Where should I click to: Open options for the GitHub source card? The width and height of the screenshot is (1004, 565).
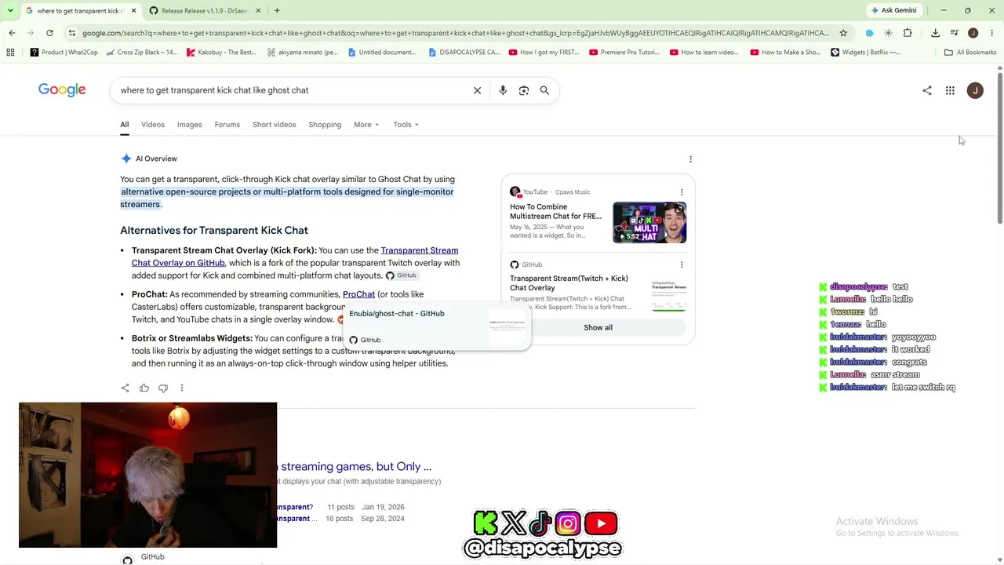[682, 264]
